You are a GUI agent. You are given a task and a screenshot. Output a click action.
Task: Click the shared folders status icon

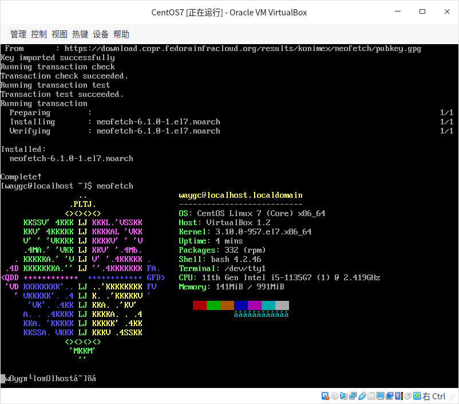point(371,396)
